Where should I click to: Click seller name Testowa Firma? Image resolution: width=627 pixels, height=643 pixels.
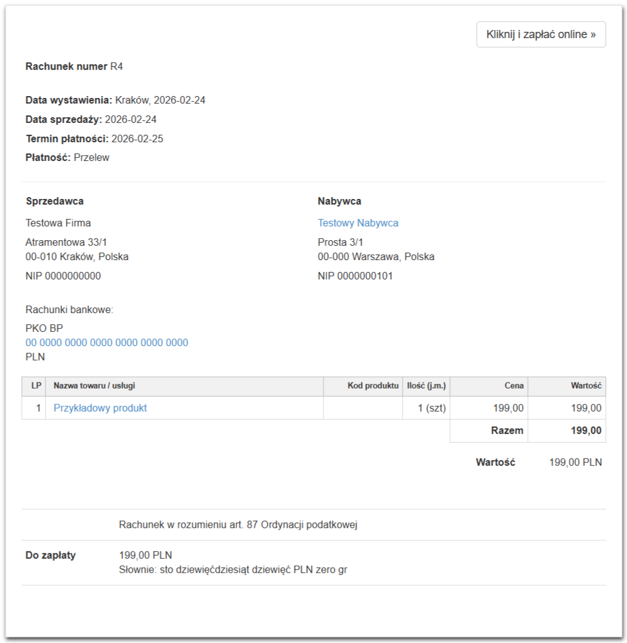[58, 223]
